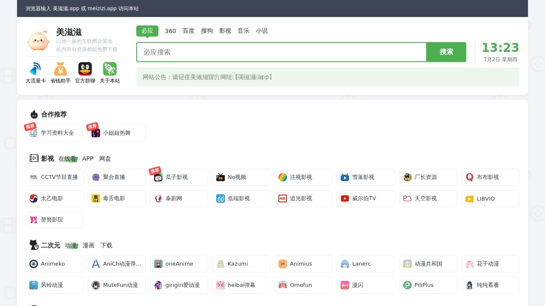Switch search to 小说 tab
The height and width of the screenshot is (306, 545).
pos(262,31)
